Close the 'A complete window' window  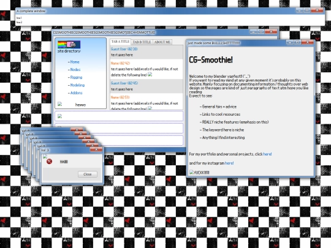[x=317, y=10]
